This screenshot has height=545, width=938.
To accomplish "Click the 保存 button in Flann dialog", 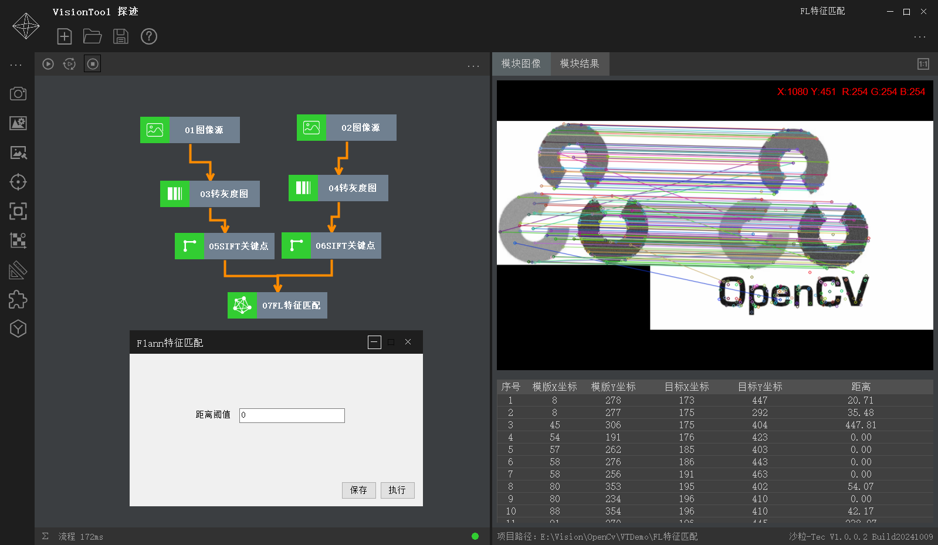I will 359,490.
